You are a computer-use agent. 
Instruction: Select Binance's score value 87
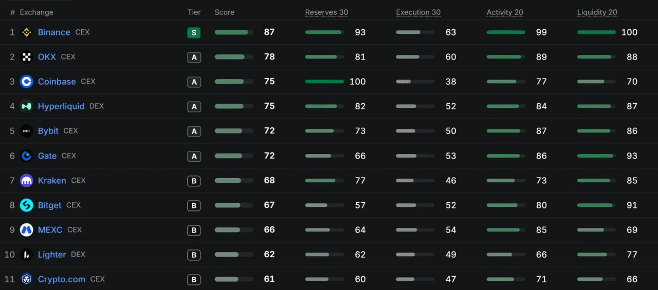pyautogui.click(x=269, y=32)
